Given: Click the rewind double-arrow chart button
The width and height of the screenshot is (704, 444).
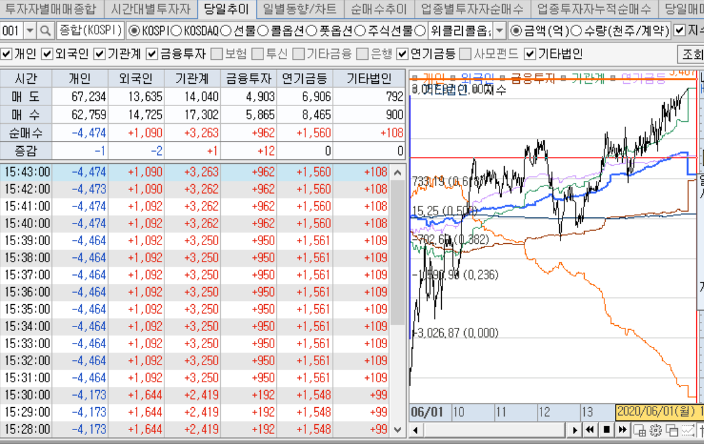Looking at the screenshot, I should 590,430.
